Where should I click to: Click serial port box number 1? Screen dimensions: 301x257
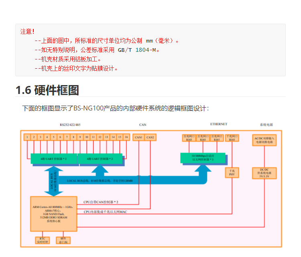click(x=27, y=137)
